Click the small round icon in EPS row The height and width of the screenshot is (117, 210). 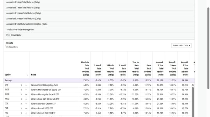click(x=21, y=85)
